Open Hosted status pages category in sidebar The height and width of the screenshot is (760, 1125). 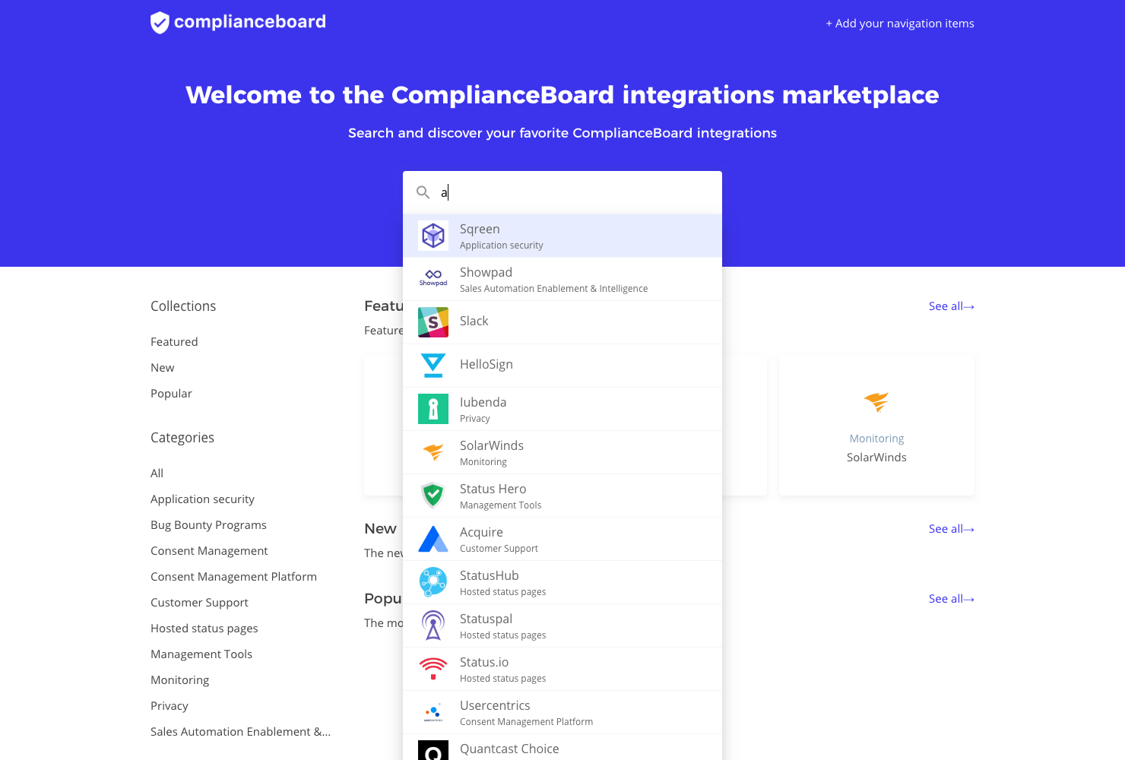tap(204, 629)
